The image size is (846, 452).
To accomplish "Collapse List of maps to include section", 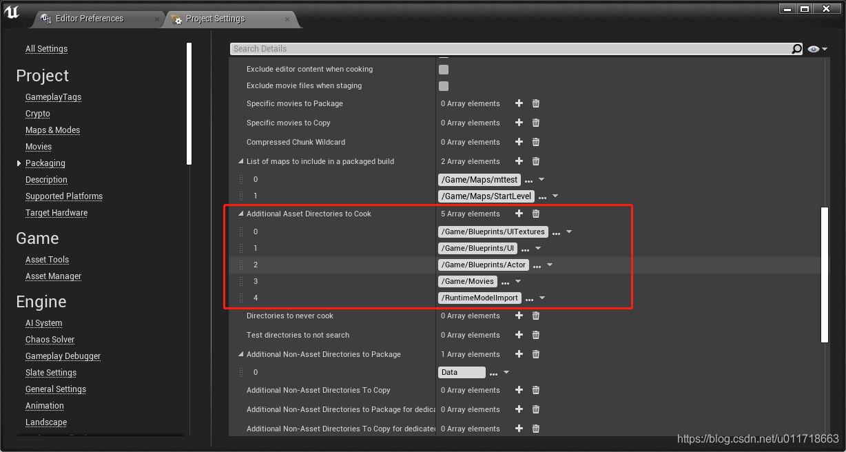I will (240, 161).
